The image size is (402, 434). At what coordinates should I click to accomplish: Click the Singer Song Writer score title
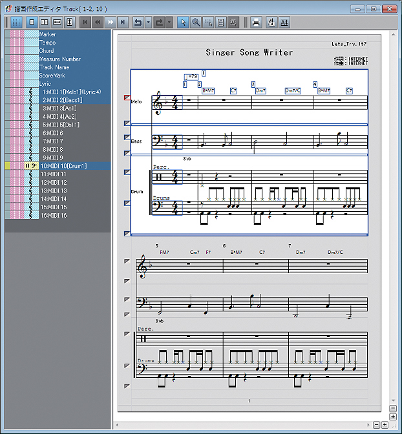[x=249, y=52]
